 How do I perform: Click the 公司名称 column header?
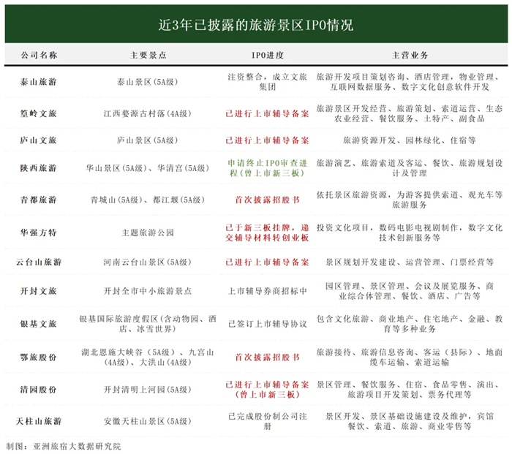pyautogui.click(x=39, y=55)
